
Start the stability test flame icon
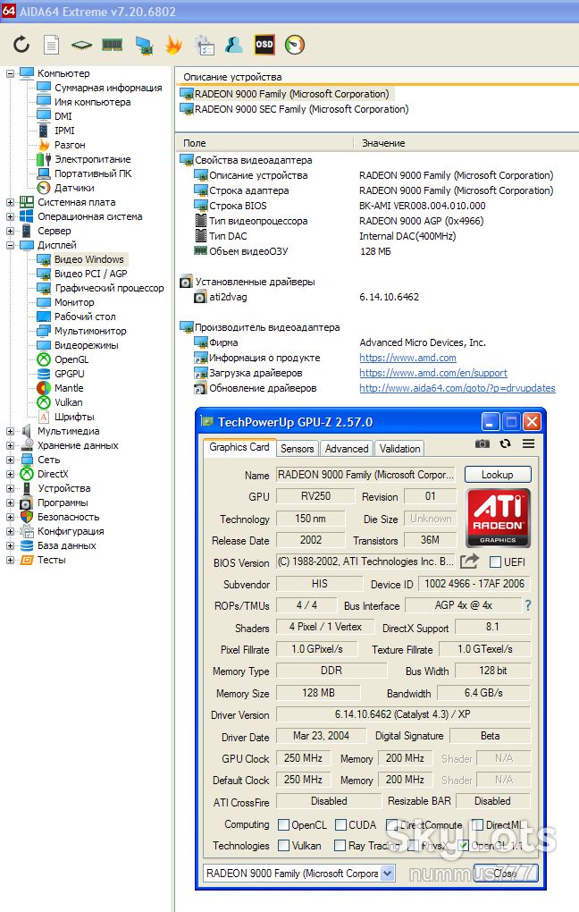174,45
